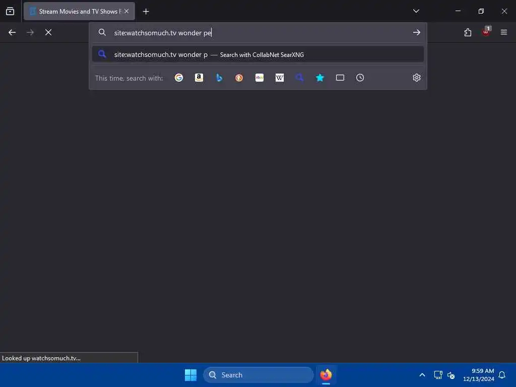Search with CollabNet SearXNG engine icon
This screenshot has width=516, height=387.
click(299, 78)
